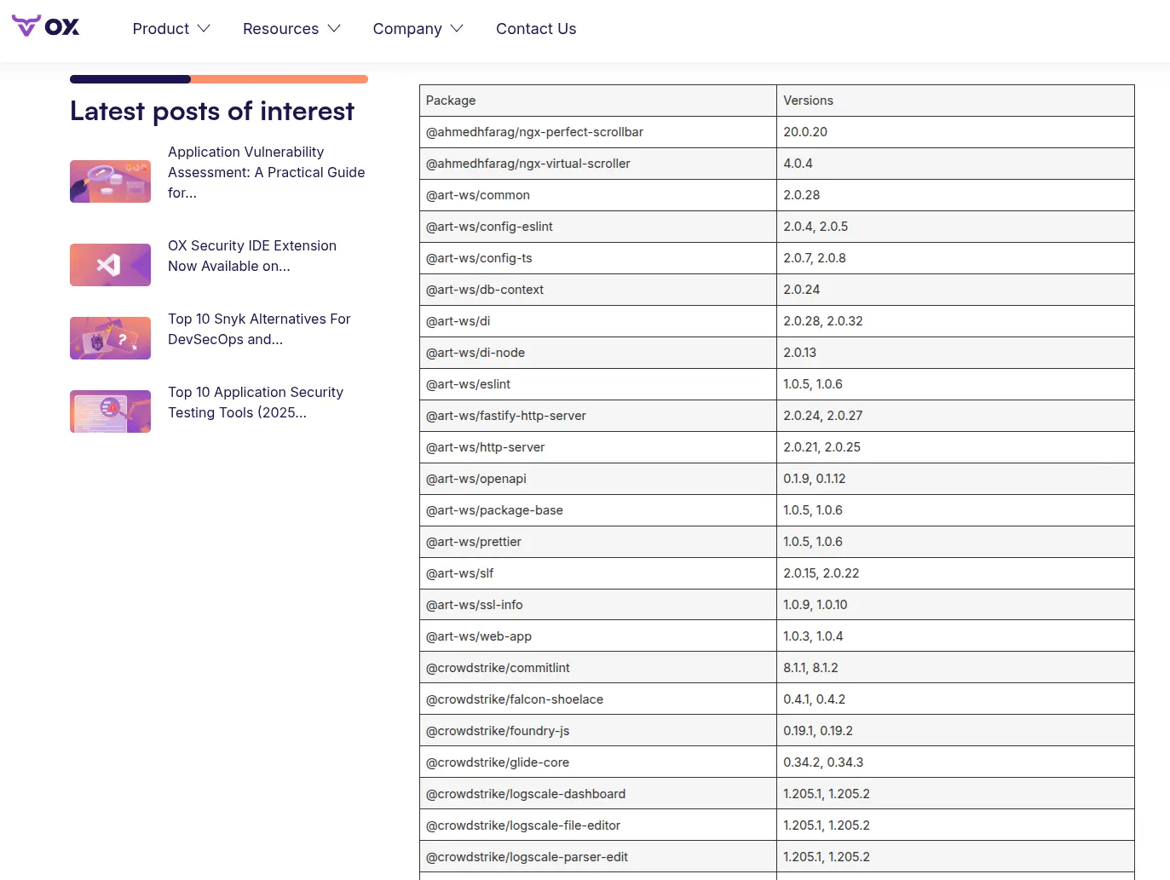The width and height of the screenshot is (1170, 880).
Task: Click the Application Security Testing Tools thumbnail
Action: tap(110, 411)
